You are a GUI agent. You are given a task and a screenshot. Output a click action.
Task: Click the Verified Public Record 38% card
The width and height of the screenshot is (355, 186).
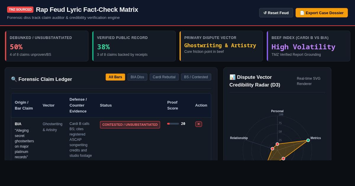(134, 46)
